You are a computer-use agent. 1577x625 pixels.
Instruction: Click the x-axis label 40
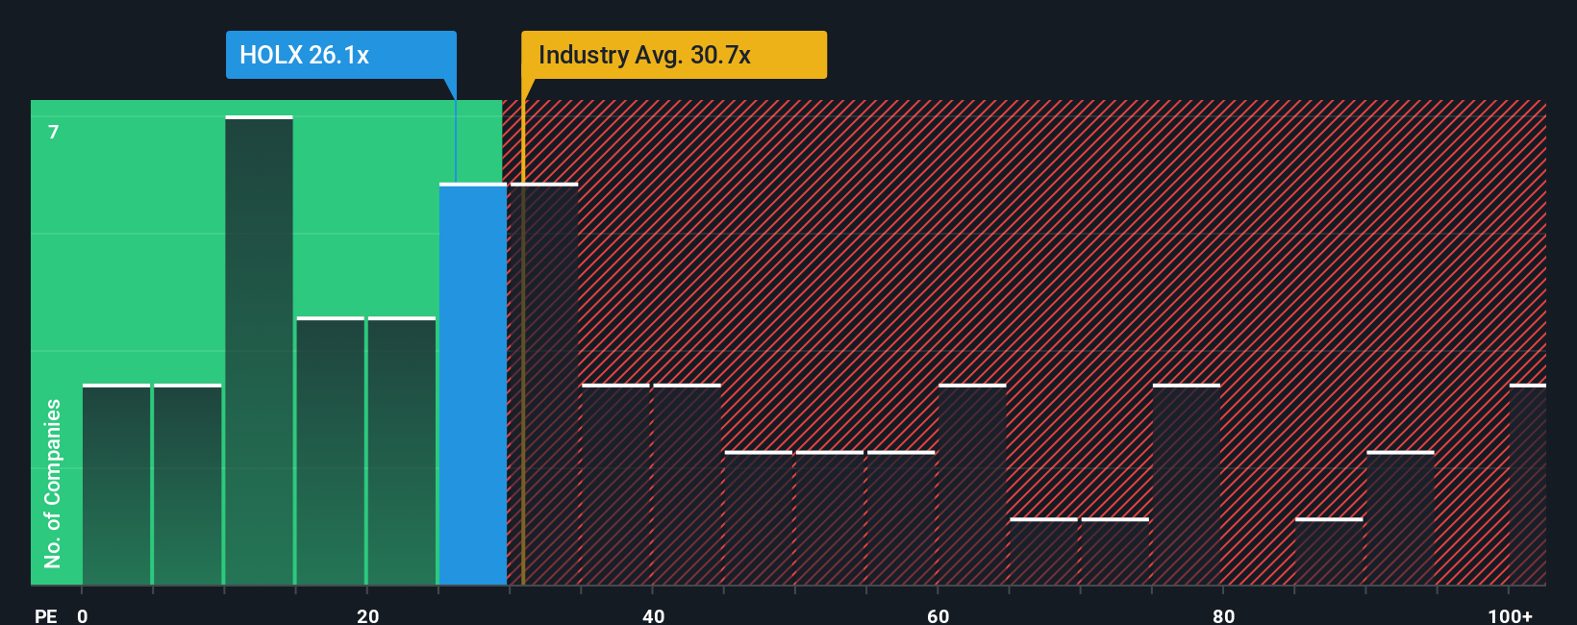653,615
